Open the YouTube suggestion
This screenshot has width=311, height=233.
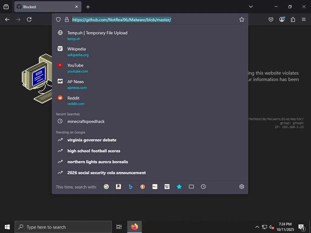coord(150,68)
